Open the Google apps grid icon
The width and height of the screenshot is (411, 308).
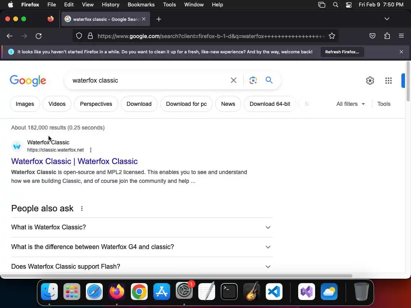click(x=389, y=80)
